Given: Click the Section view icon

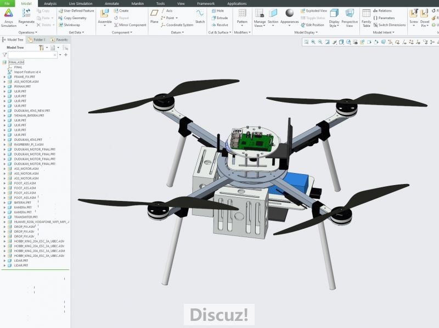Looking at the screenshot, I should [x=273, y=15].
